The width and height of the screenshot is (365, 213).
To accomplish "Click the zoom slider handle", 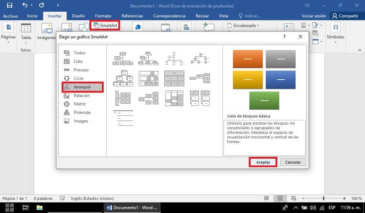I will 323,198.
